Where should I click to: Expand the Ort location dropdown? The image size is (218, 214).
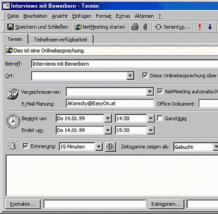[130, 76]
